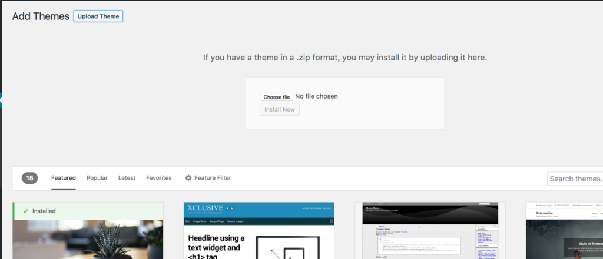Click the 15 theme count badge
Viewport: 603px width, 259px height.
[29, 178]
